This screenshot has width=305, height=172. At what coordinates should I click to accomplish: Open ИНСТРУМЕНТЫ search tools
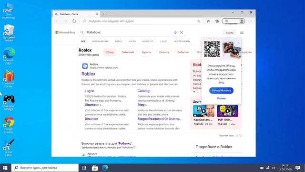182,42
